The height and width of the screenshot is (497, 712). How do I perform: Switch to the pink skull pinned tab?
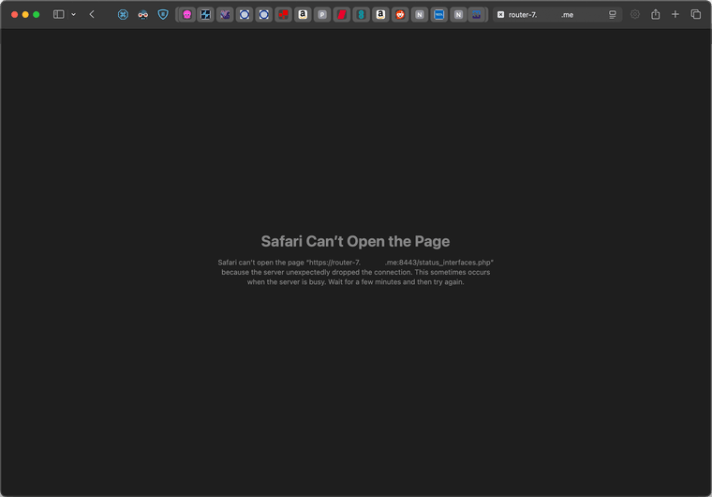186,15
